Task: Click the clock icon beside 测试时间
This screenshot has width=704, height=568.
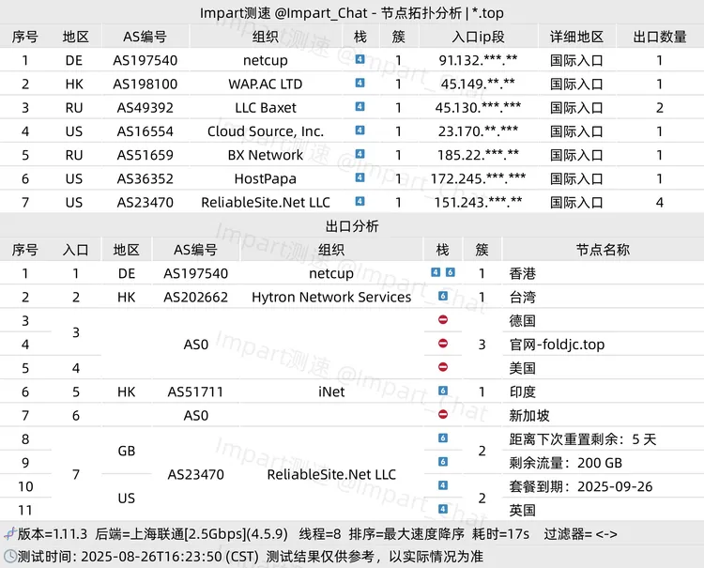Action: (9, 556)
